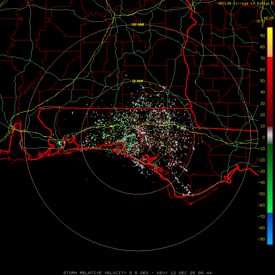Click the 70 value on velocity scale
Viewport: 275px width, 275px height.
[262, 58]
